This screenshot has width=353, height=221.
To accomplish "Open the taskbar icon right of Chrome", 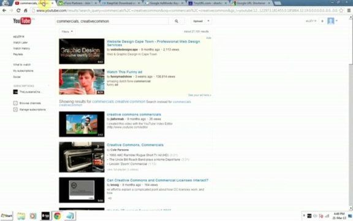I will coord(70,216).
